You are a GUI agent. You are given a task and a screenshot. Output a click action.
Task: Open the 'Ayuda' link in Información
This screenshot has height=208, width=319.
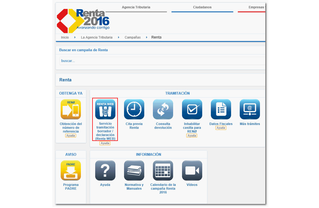tap(105, 185)
